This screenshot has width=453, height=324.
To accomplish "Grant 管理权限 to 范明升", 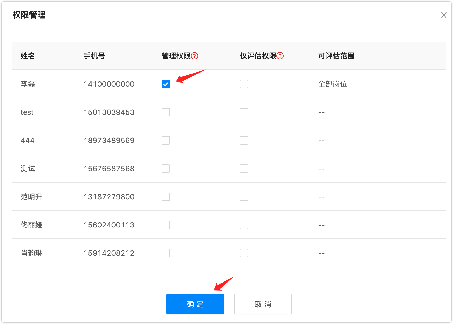I will 166,197.
